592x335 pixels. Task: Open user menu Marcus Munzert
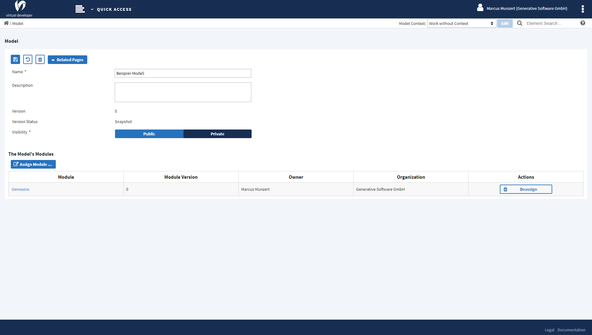coord(527,9)
